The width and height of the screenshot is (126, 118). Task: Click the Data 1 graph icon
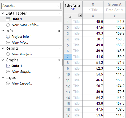point(8,66)
